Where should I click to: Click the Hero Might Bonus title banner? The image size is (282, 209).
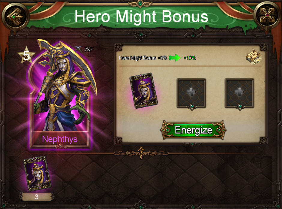pyautogui.click(x=141, y=17)
